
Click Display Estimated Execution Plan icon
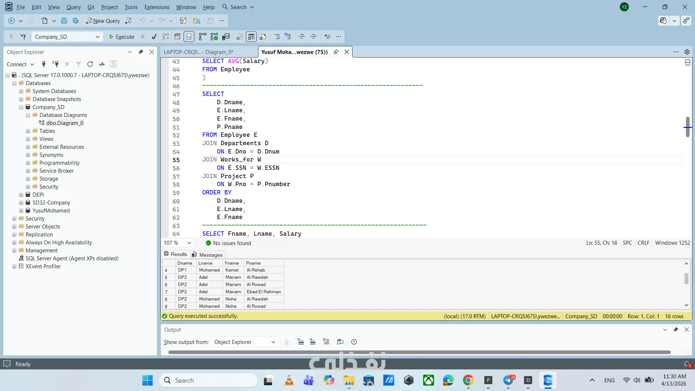click(x=166, y=37)
